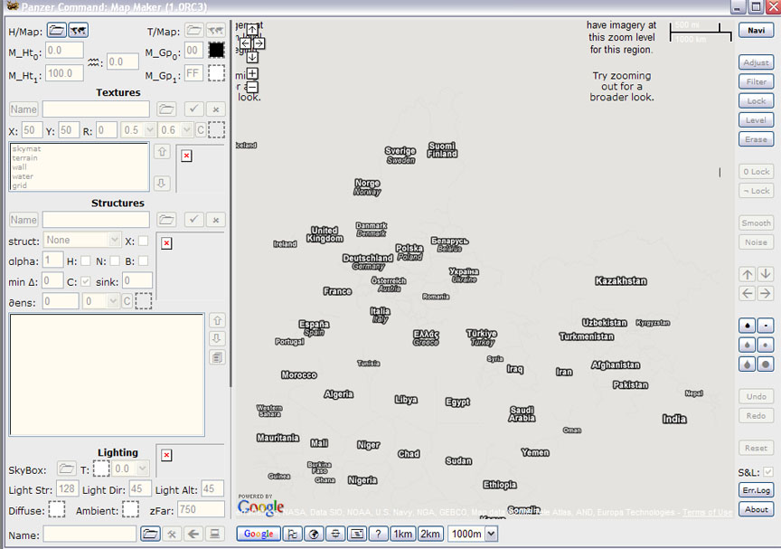Open SkyBox folder browse icon

[66, 469]
